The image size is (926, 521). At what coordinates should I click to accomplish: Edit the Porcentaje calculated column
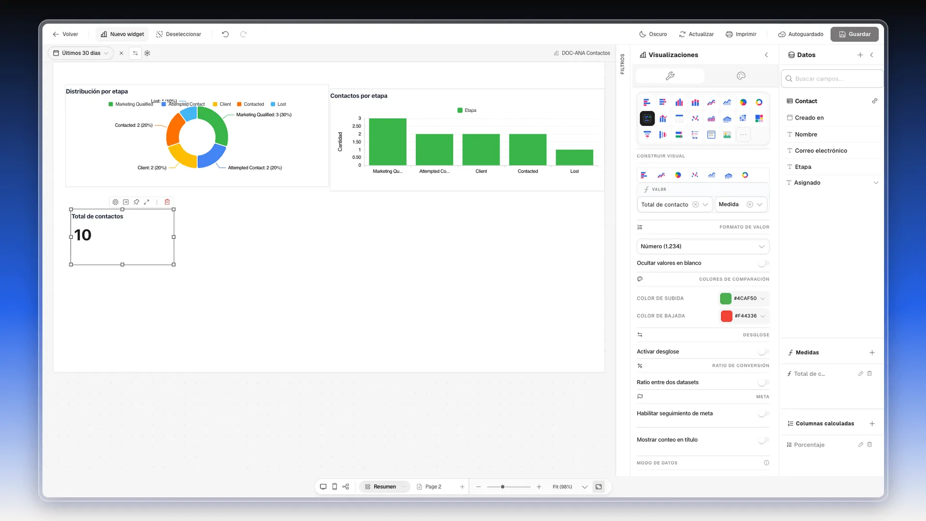860,445
